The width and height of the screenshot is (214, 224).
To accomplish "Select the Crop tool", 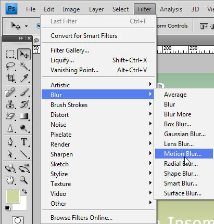I will point(10,78).
